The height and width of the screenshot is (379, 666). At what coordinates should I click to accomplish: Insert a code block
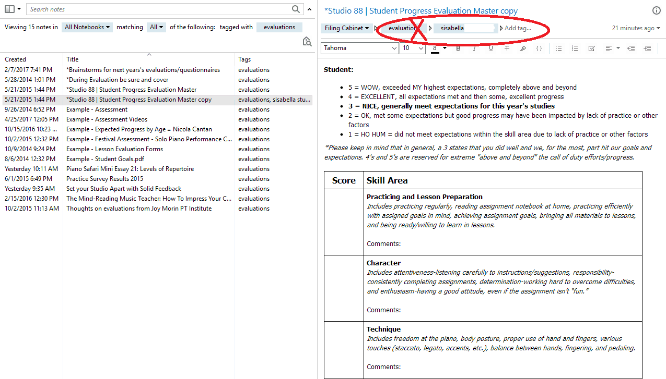tap(539, 48)
